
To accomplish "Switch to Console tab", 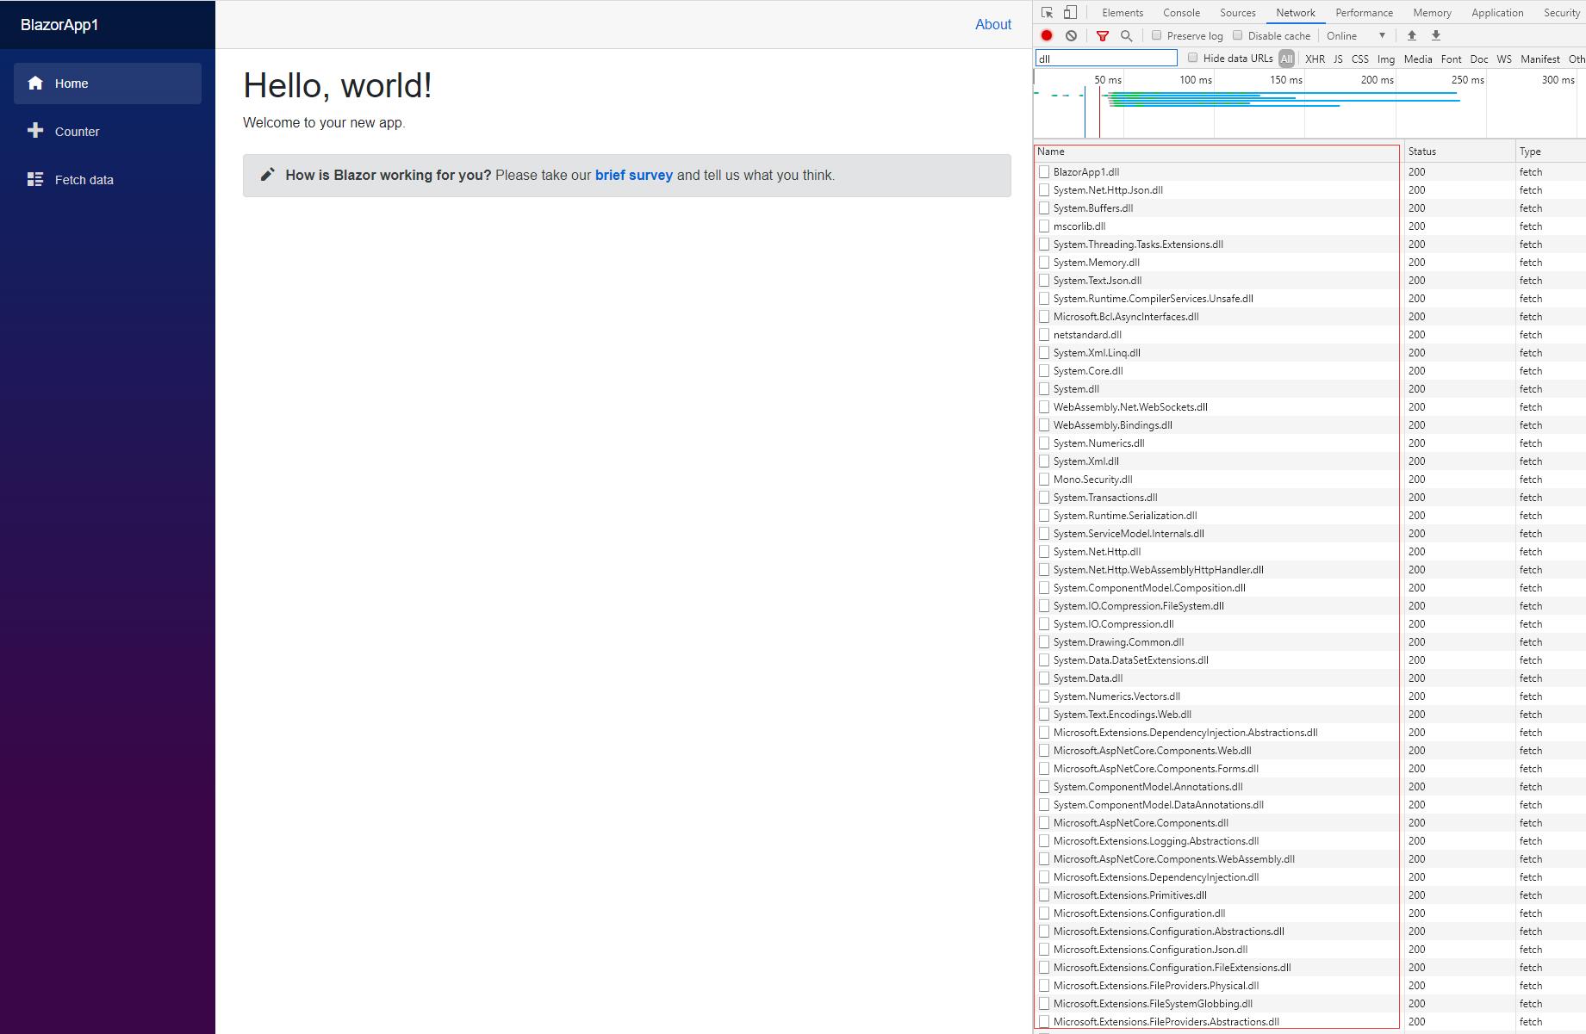I will coord(1181,12).
